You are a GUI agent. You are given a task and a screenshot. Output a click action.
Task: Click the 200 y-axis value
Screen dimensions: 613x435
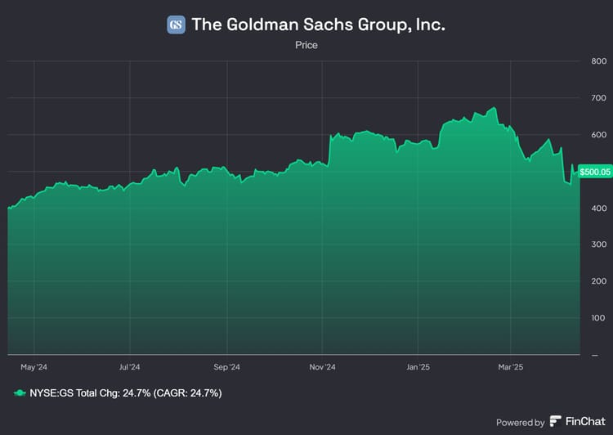point(597,281)
